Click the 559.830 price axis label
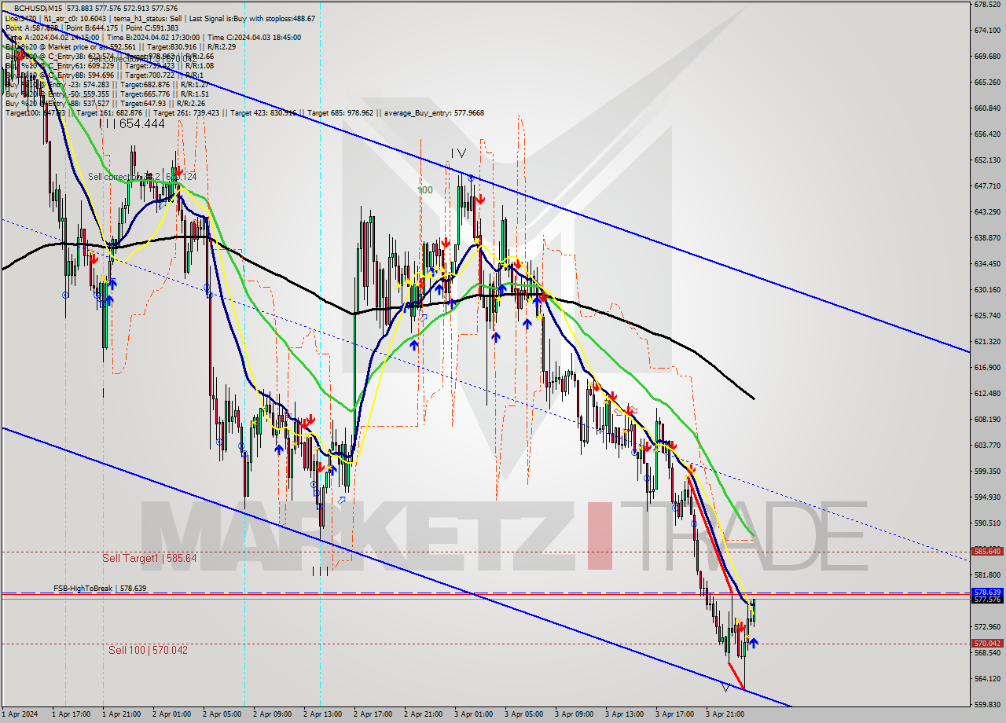Image resolution: width=1006 pixels, height=723 pixels. tap(987, 705)
